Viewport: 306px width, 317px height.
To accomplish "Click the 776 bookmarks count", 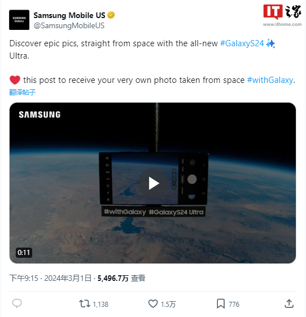I will [234, 304].
